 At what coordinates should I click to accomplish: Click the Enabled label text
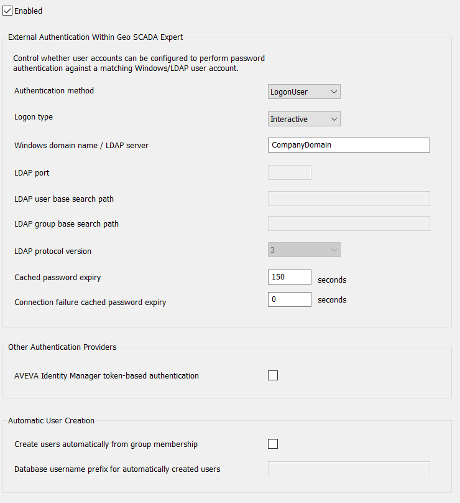29,11
